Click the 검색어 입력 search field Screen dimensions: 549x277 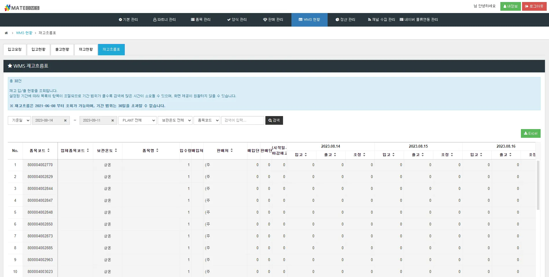pos(243,120)
